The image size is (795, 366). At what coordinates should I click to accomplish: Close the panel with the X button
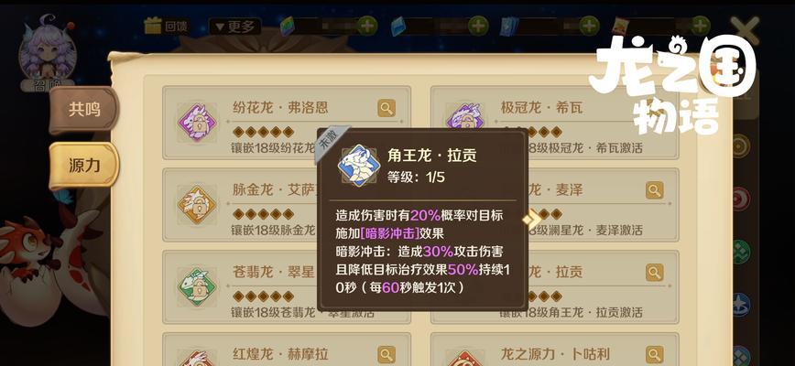746,30
